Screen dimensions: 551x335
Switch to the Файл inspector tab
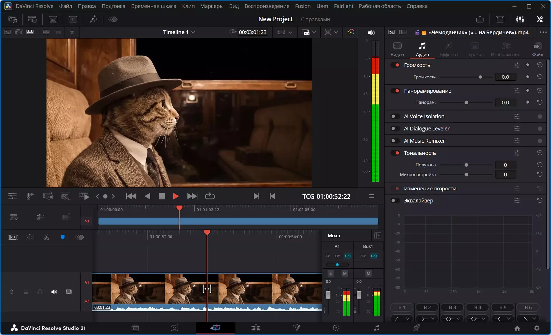point(538,49)
